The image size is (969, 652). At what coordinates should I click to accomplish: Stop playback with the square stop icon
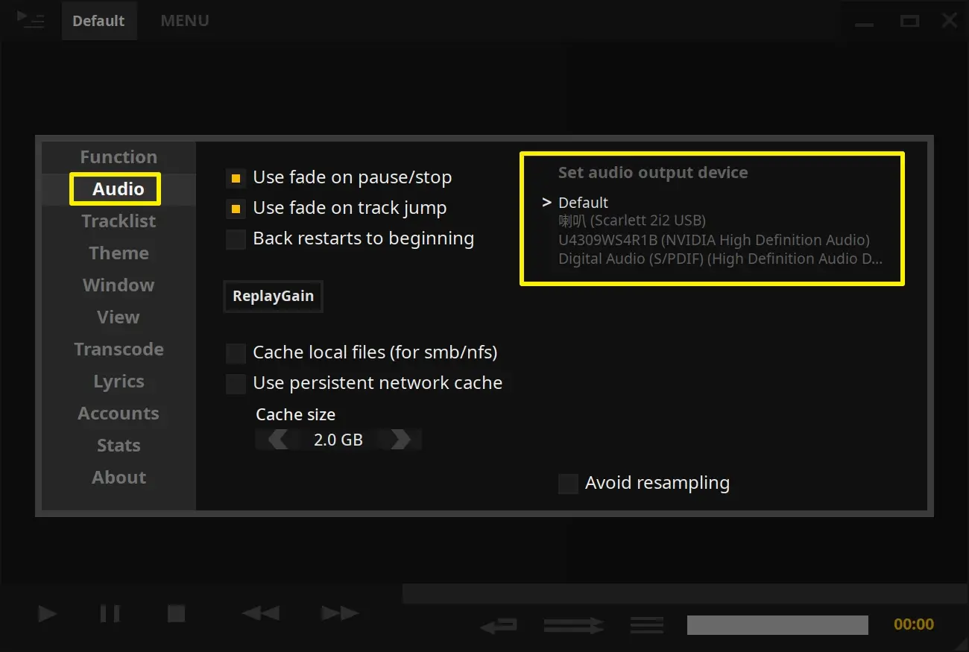point(176,614)
